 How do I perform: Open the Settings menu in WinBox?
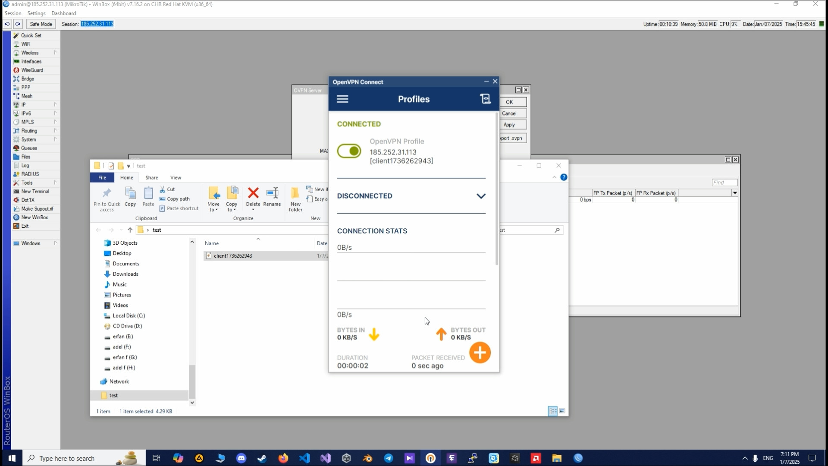coord(36,13)
